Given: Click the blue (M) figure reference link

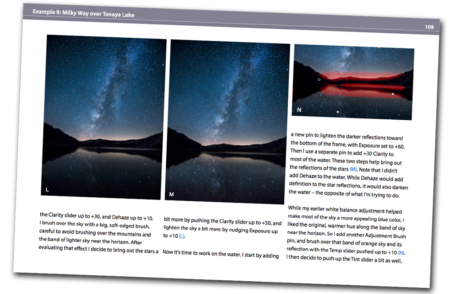Looking at the screenshot, I should (x=353, y=169).
